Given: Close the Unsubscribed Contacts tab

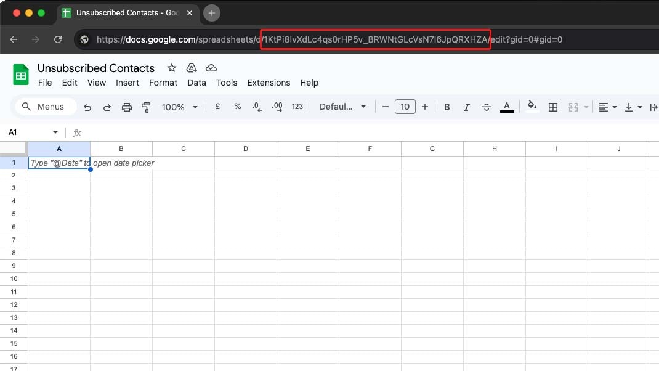Looking at the screenshot, I should [x=190, y=13].
